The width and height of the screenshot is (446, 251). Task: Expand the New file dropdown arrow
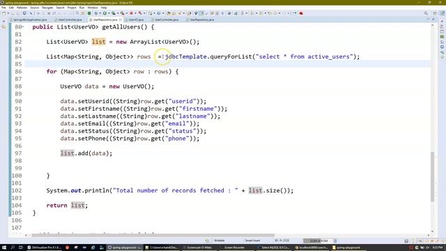coord(8,13)
